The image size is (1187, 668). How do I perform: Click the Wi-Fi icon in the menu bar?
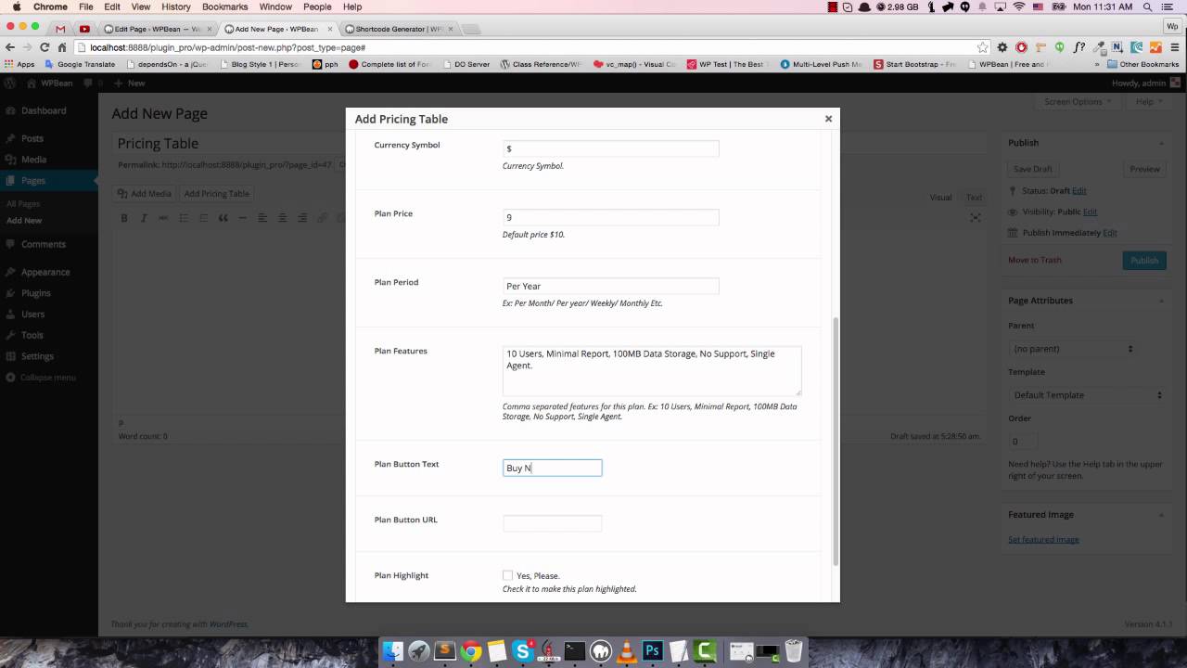pyautogui.click(x=1019, y=6)
